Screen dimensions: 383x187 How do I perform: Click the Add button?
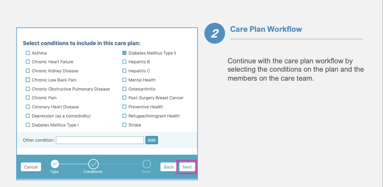pos(152,140)
